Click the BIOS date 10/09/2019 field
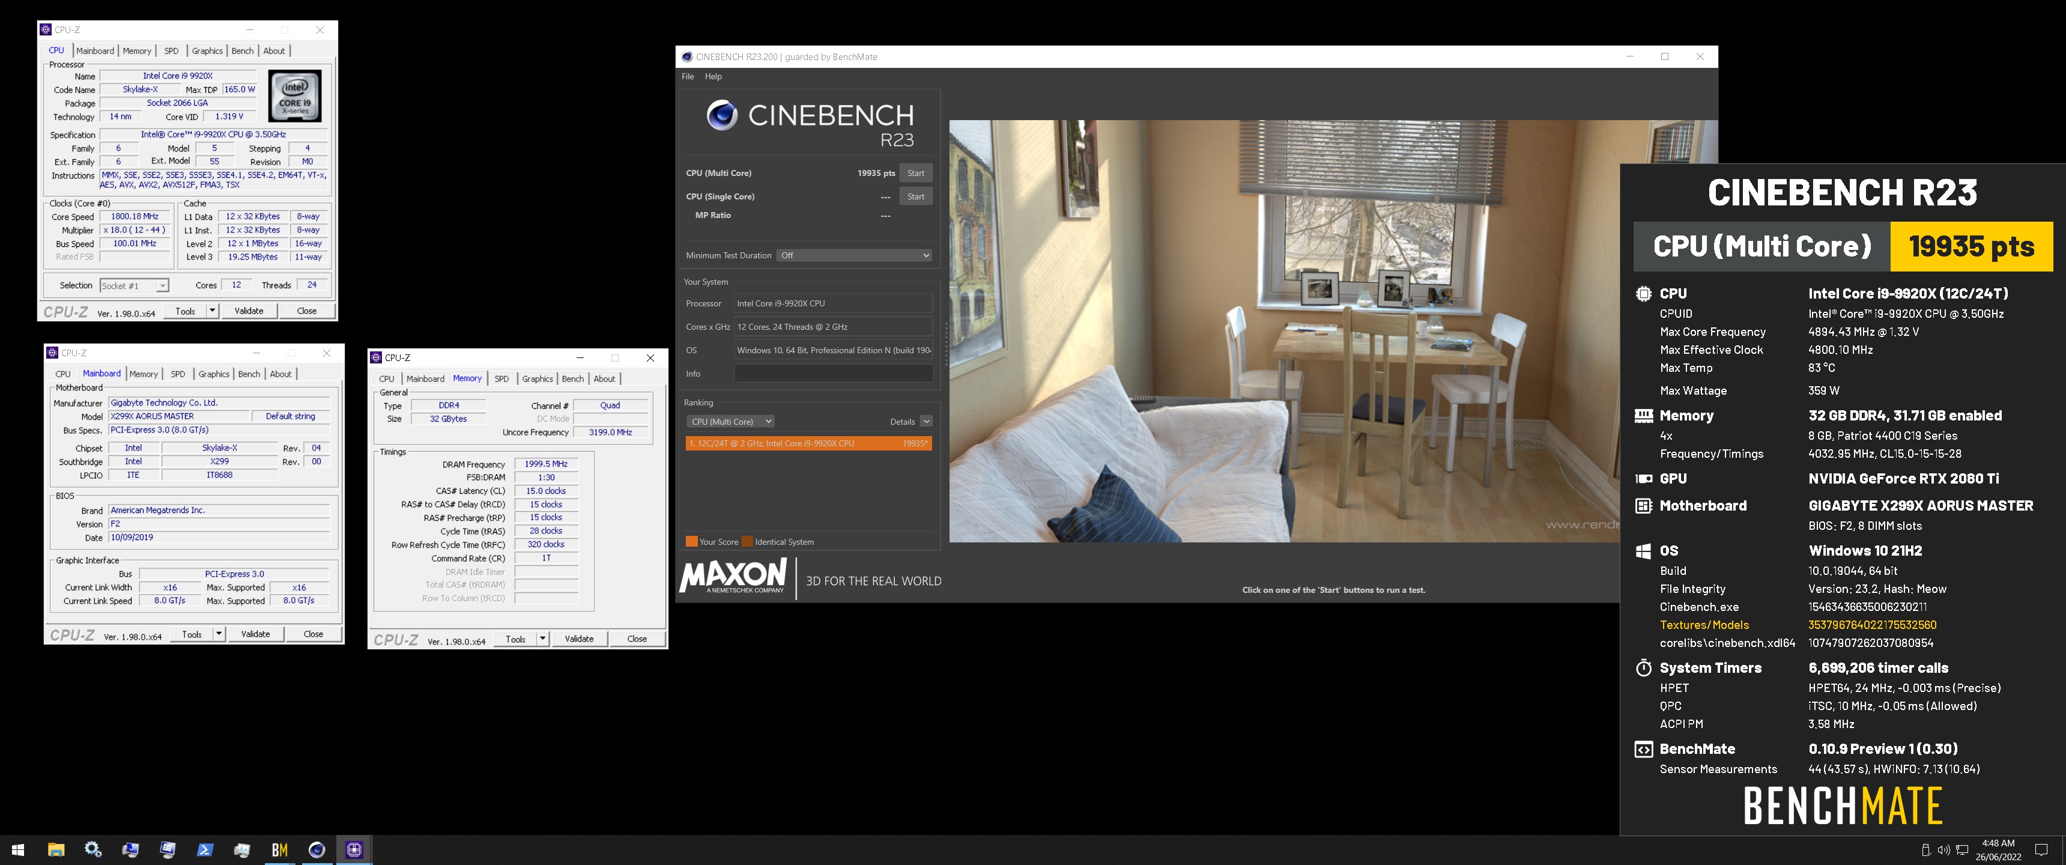Screen dimensions: 2066x865 pyautogui.click(x=219, y=538)
